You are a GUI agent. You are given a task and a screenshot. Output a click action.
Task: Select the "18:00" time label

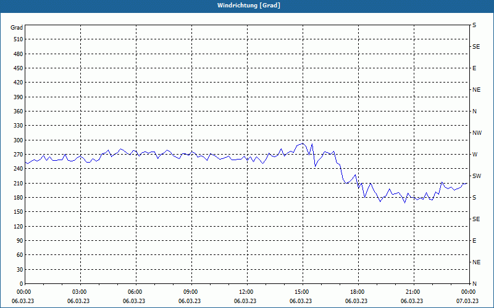[358, 292]
